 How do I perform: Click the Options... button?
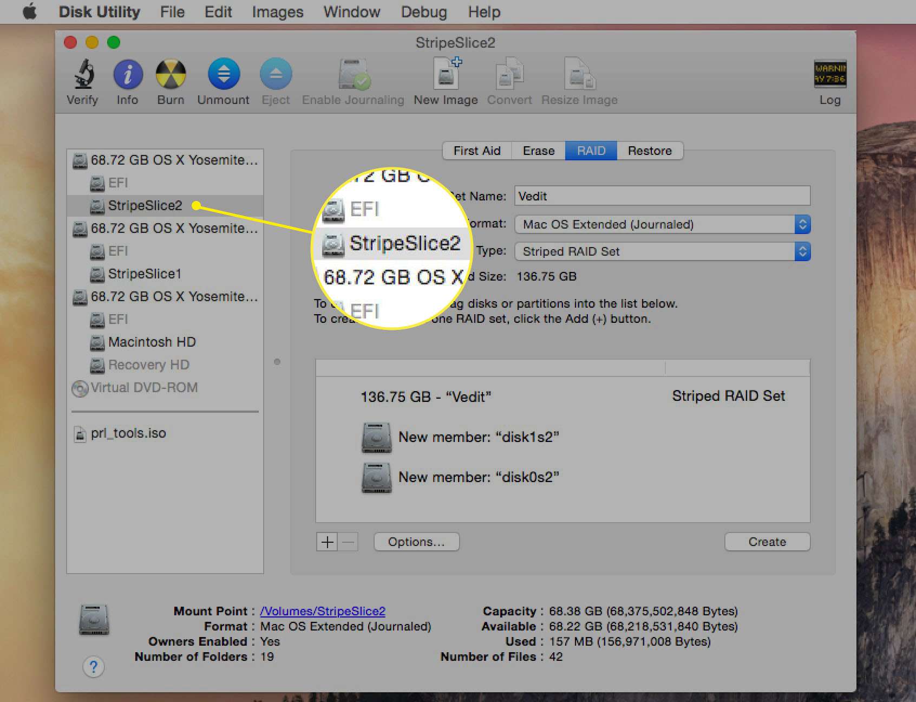click(416, 542)
